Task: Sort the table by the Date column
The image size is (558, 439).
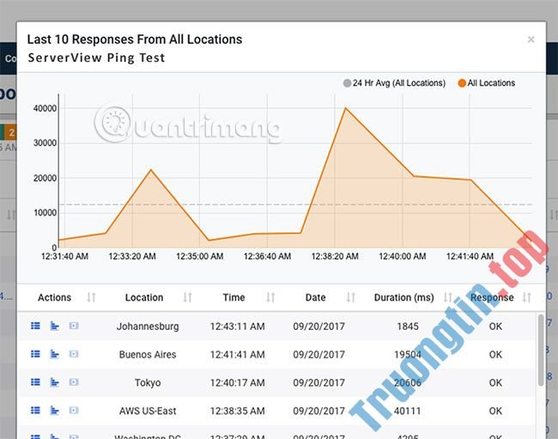Action: [315, 297]
